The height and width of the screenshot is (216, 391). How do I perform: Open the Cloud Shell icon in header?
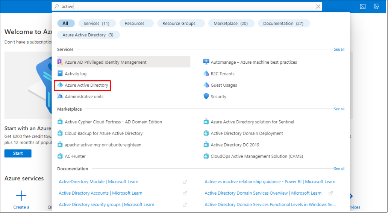pyautogui.click(x=362, y=6)
